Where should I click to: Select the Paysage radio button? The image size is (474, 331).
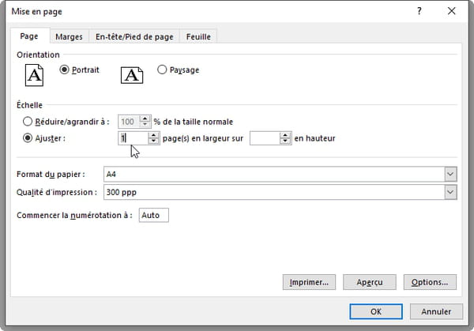[162, 70]
